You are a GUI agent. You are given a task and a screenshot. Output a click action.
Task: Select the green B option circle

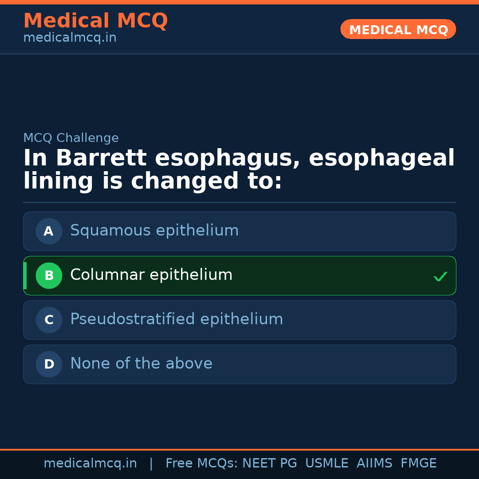(x=49, y=275)
